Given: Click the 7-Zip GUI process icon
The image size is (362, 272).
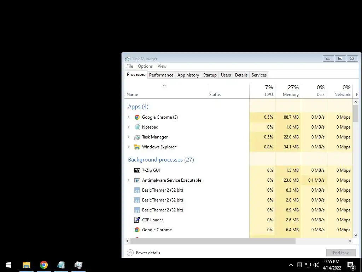Looking at the screenshot, I should (x=137, y=170).
